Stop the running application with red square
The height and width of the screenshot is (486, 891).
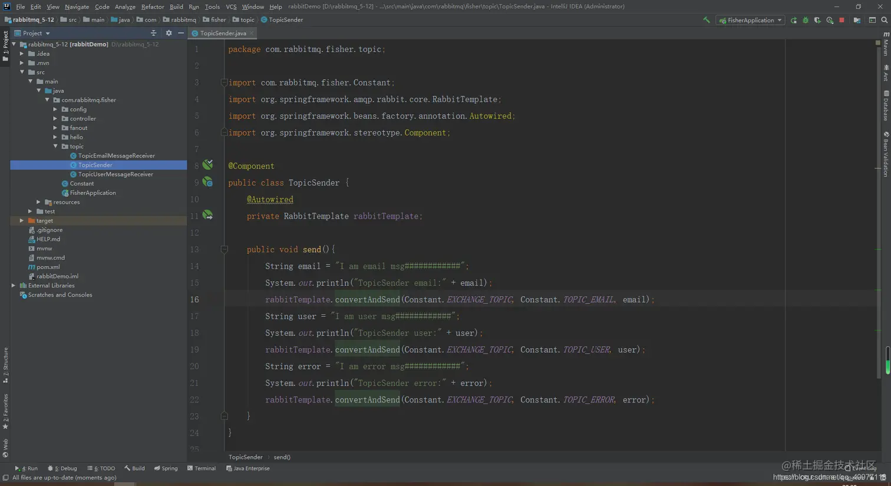(x=841, y=20)
